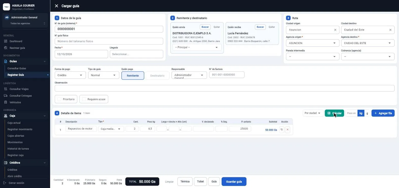The width and height of the screenshot is (399, 188).
Task: Click Buscar in Quién envía card
Action: tap(205, 27)
